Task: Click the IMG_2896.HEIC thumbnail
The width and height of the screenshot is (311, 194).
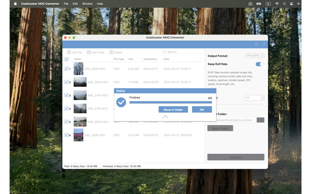Action: (78, 135)
